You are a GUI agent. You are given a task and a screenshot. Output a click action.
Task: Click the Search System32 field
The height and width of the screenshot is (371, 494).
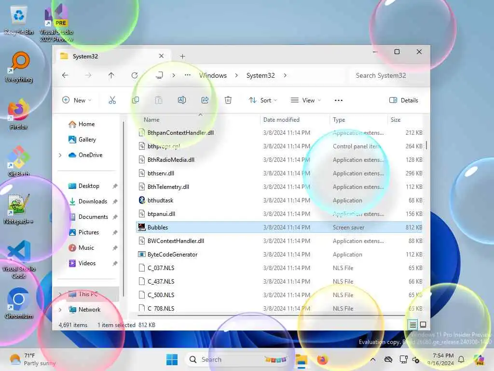point(389,75)
